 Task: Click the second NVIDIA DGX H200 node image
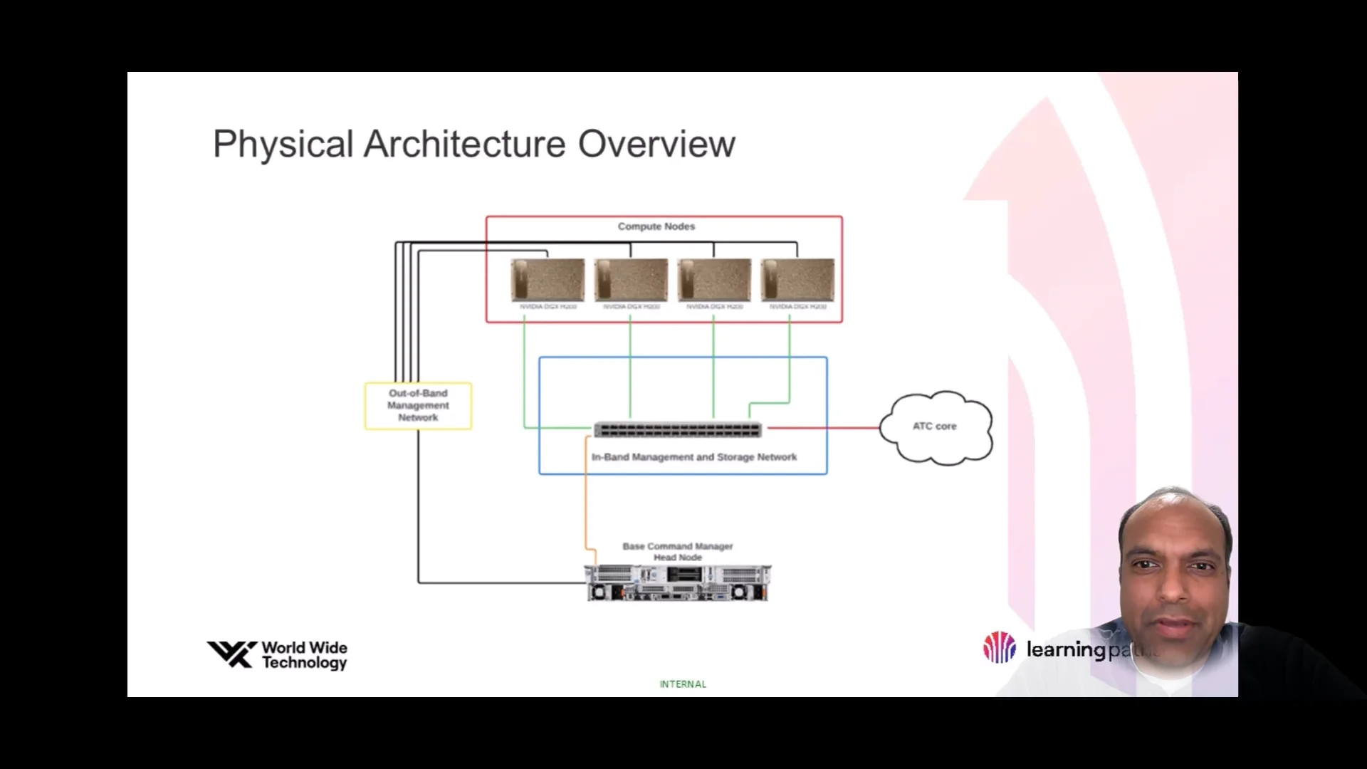point(631,280)
